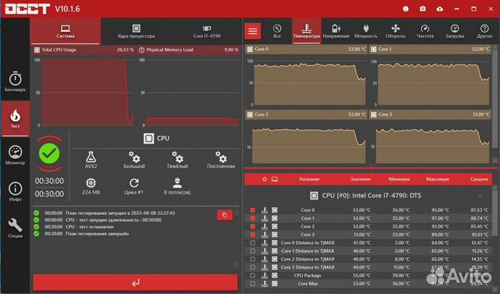This screenshot has height=294, width=500.
Task: Switch to Ядра процессора tab
Action: pyautogui.click(x=136, y=31)
